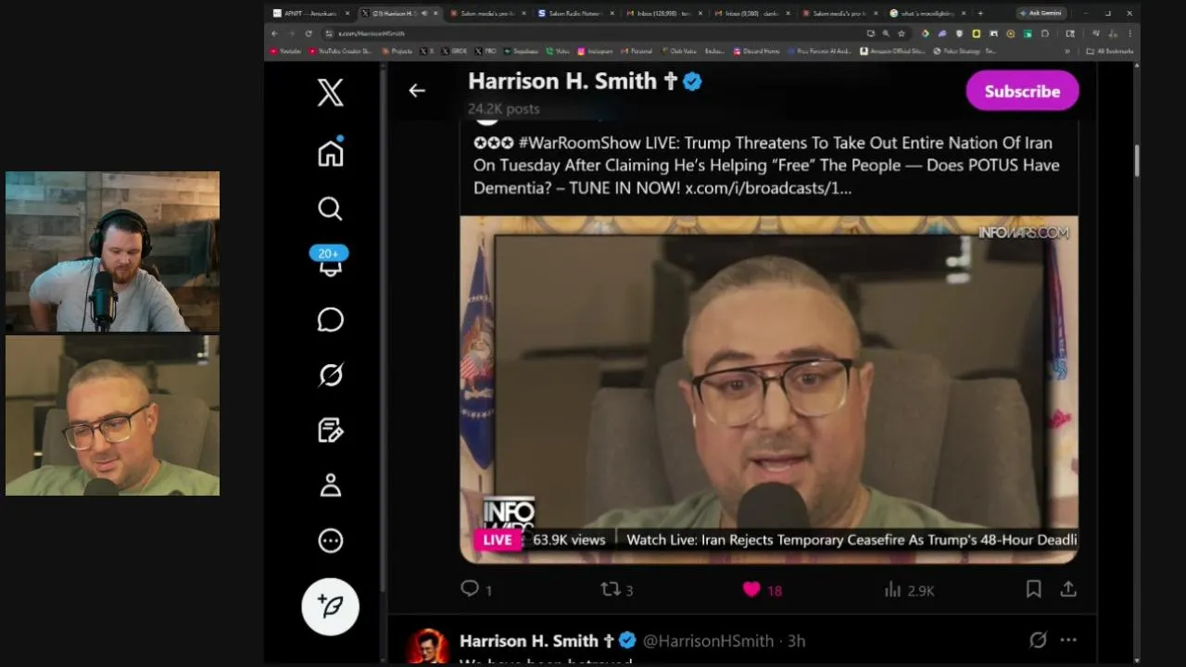Open the Chat messages bubble icon
This screenshot has width=1186, height=667.
pos(330,320)
